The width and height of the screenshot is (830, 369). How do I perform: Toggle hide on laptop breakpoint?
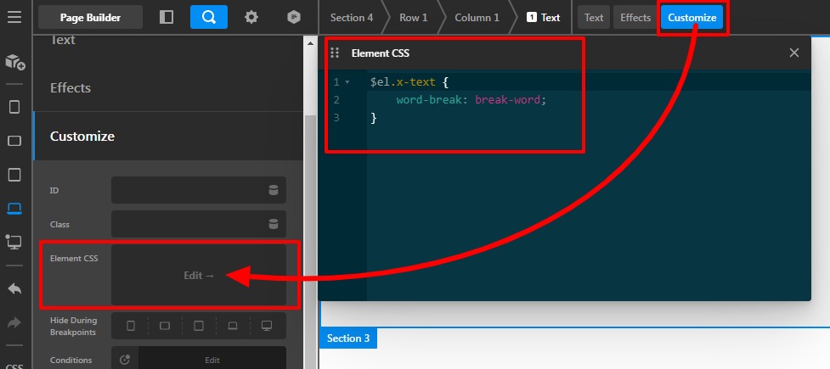tap(232, 326)
